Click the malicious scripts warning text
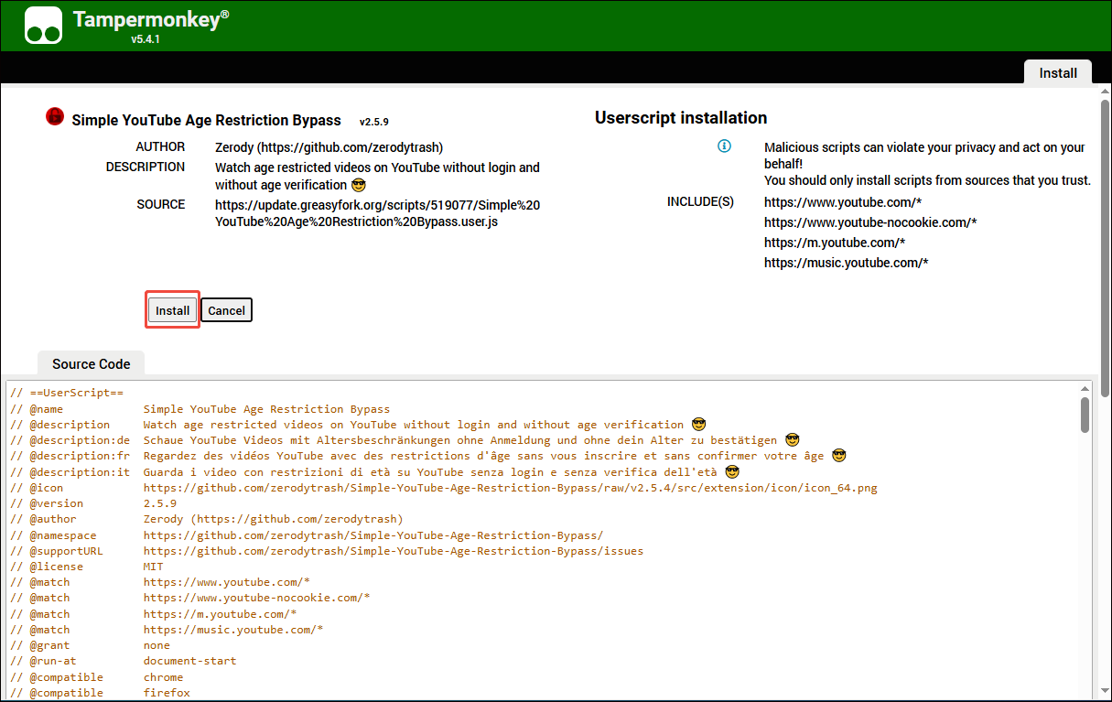The width and height of the screenshot is (1112, 702). tap(927, 164)
